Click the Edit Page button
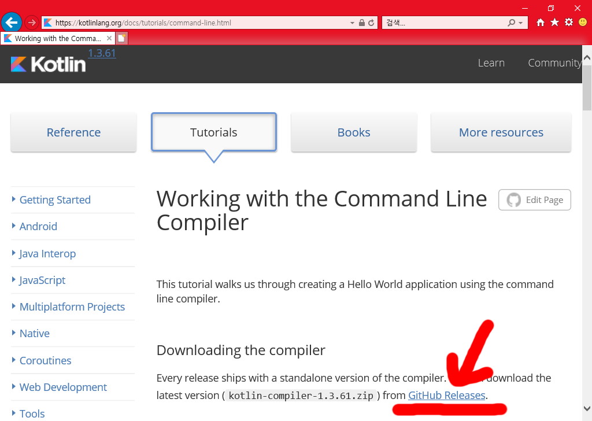Viewport: 592px width, 421px height. click(535, 200)
